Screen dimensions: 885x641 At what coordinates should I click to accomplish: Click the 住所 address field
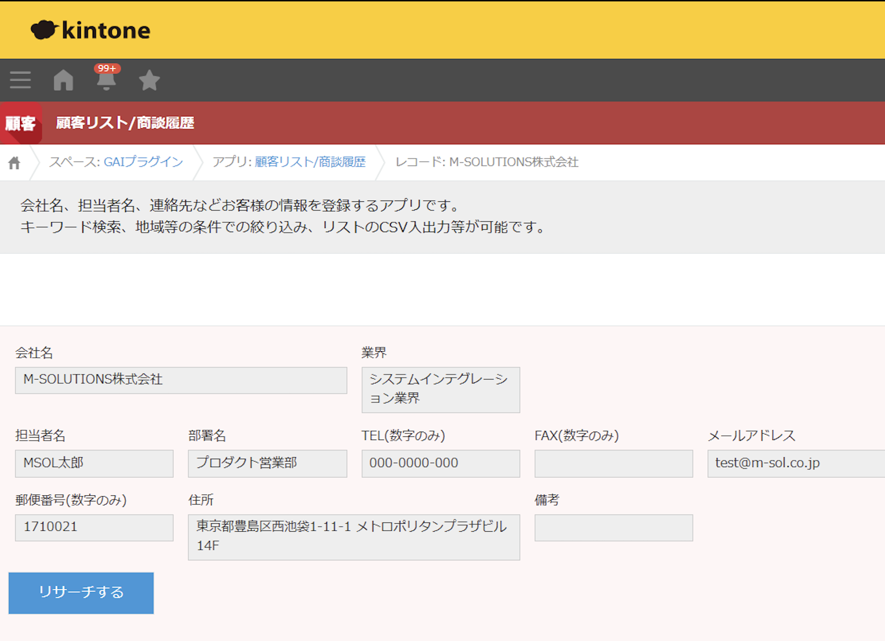[x=354, y=537]
